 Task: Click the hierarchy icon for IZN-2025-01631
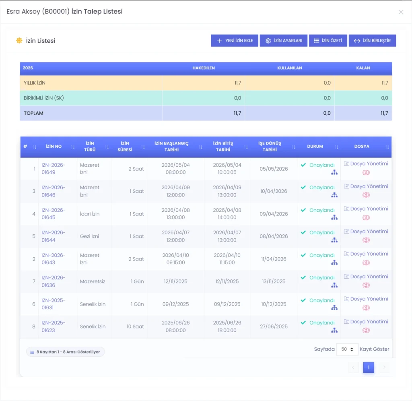pos(334,308)
